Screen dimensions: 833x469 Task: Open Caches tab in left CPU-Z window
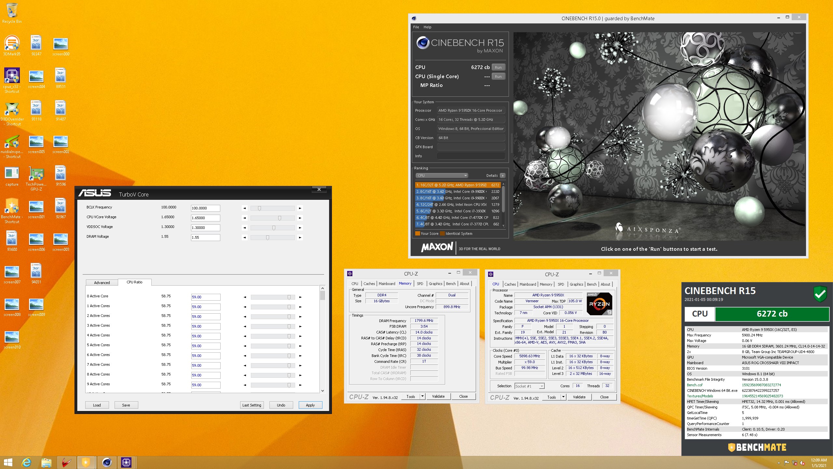point(369,284)
